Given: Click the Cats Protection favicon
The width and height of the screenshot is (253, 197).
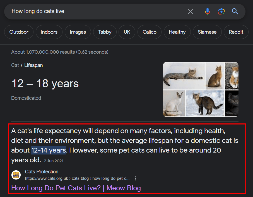Looking at the screenshot, I should (x=16, y=175).
